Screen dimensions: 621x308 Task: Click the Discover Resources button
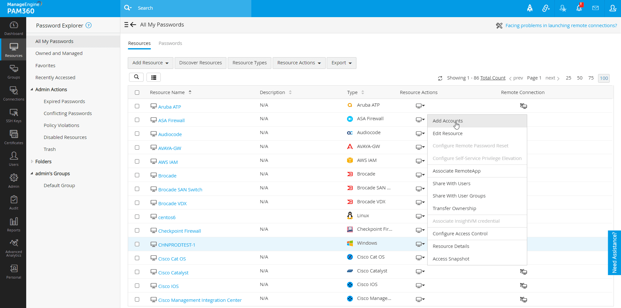pyautogui.click(x=201, y=63)
